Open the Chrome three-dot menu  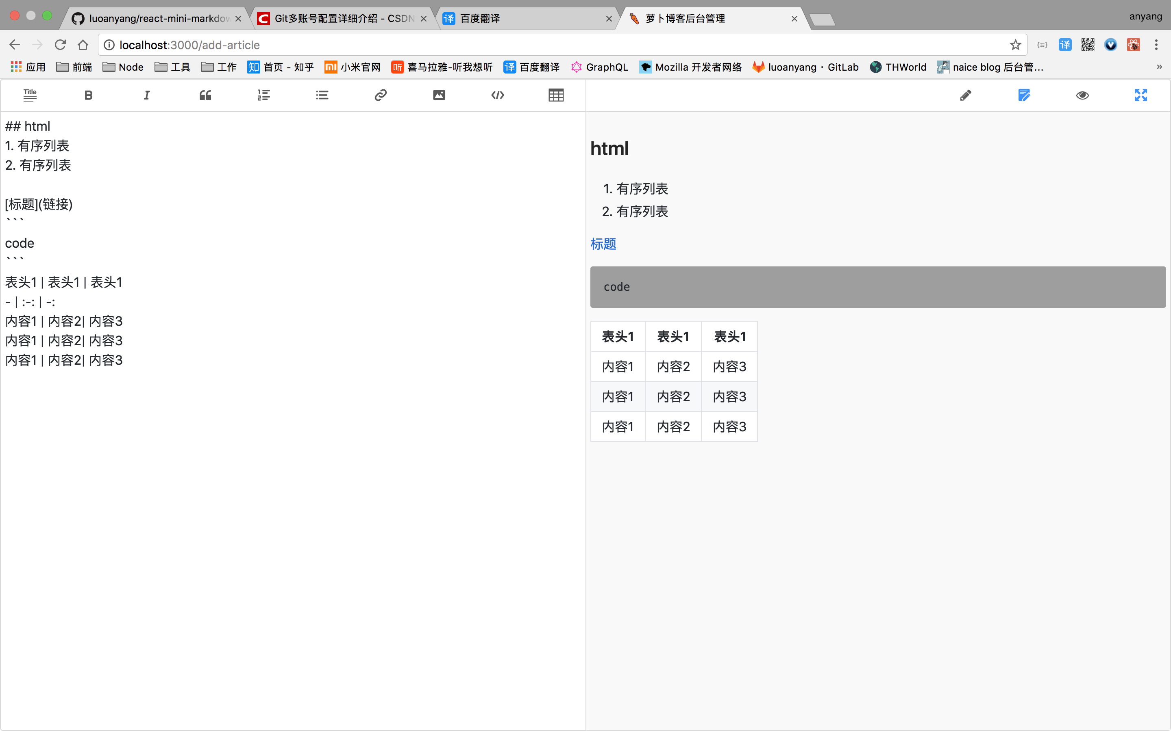(1156, 45)
